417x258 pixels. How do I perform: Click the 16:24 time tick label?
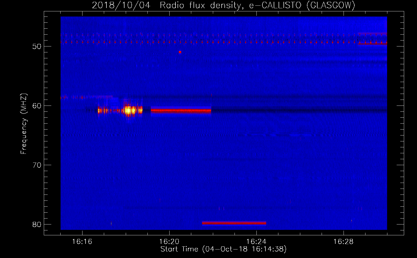[x=256, y=242]
